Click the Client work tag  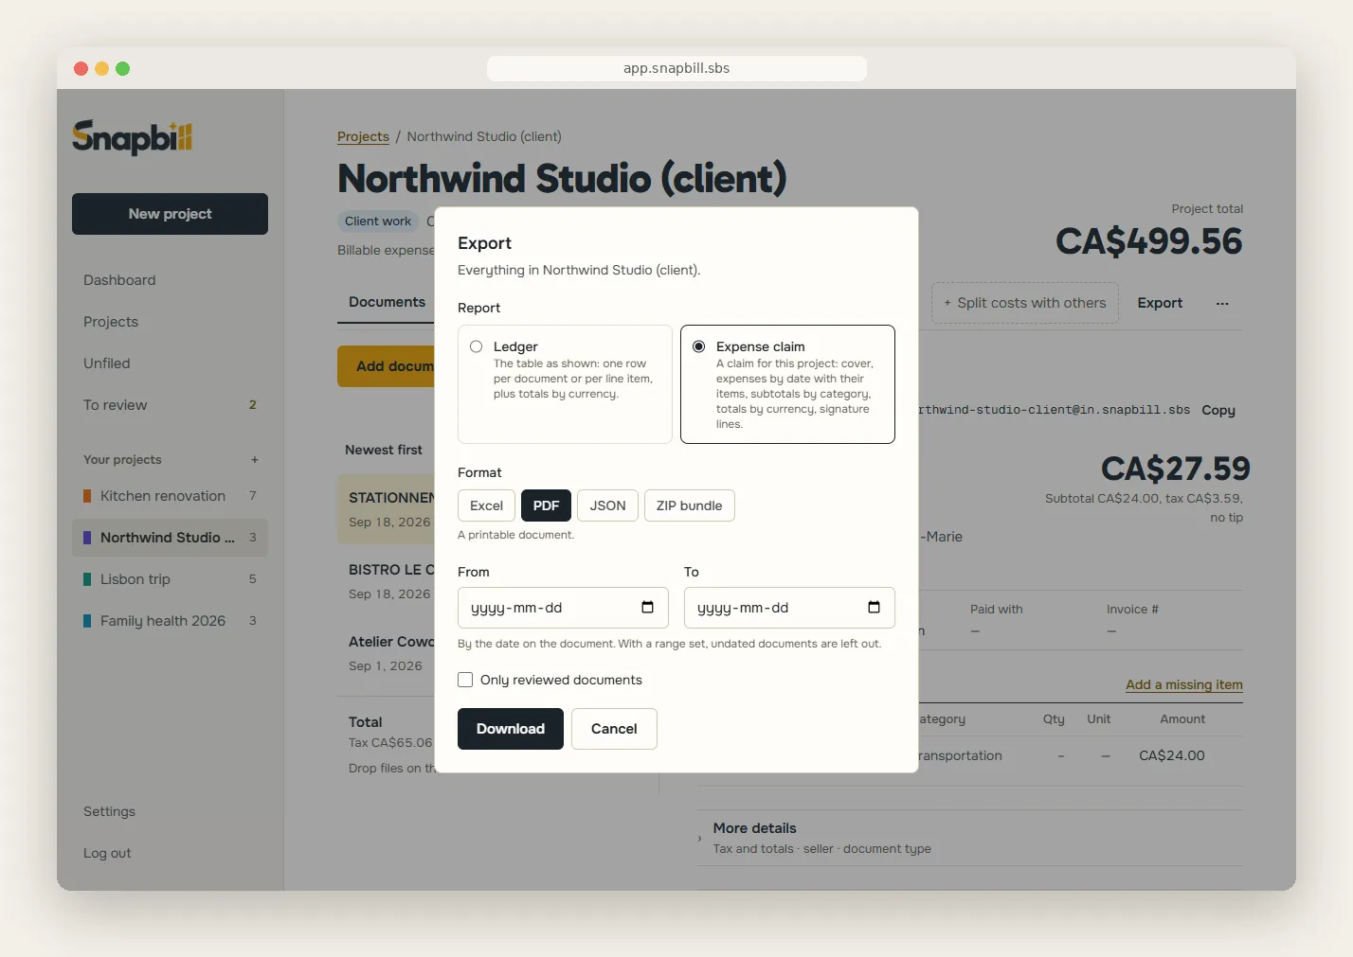(x=378, y=222)
